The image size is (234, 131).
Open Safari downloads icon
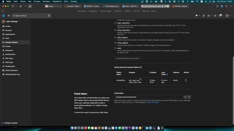pos(217,6)
